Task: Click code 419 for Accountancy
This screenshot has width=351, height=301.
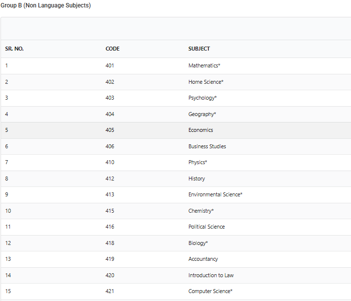Action: [110, 259]
